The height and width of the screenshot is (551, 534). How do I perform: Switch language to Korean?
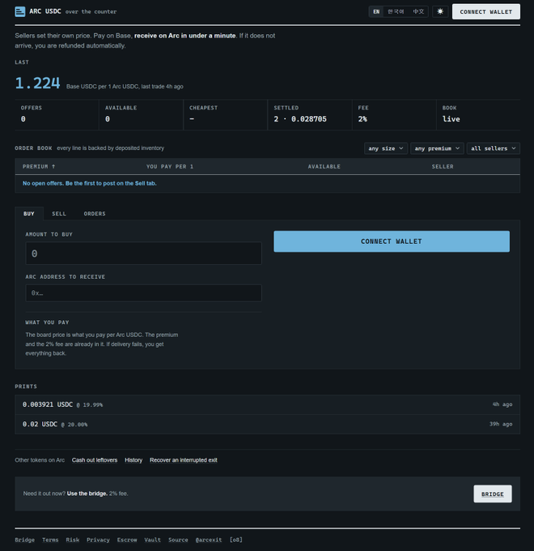click(x=396, y=11)
